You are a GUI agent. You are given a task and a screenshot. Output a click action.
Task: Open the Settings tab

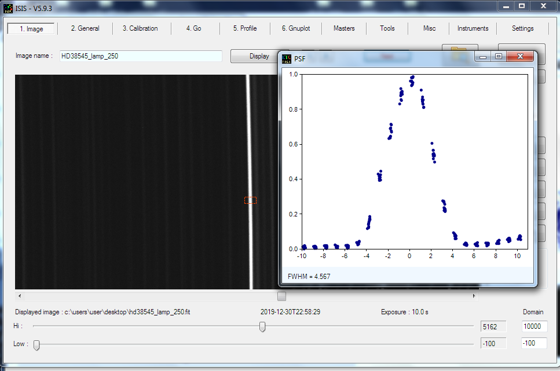click(x=522, y=28)
